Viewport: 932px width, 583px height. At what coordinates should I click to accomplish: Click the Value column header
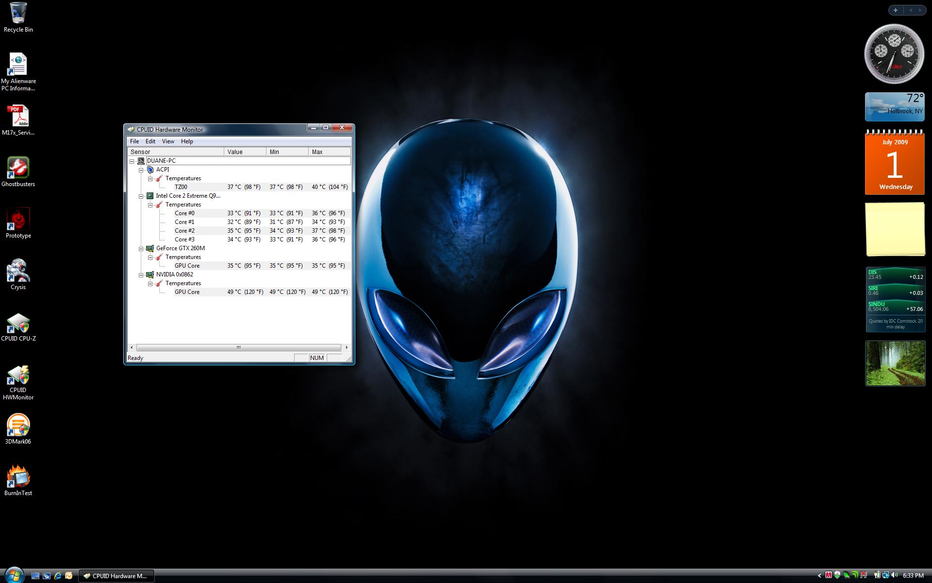tap(245, 152)
